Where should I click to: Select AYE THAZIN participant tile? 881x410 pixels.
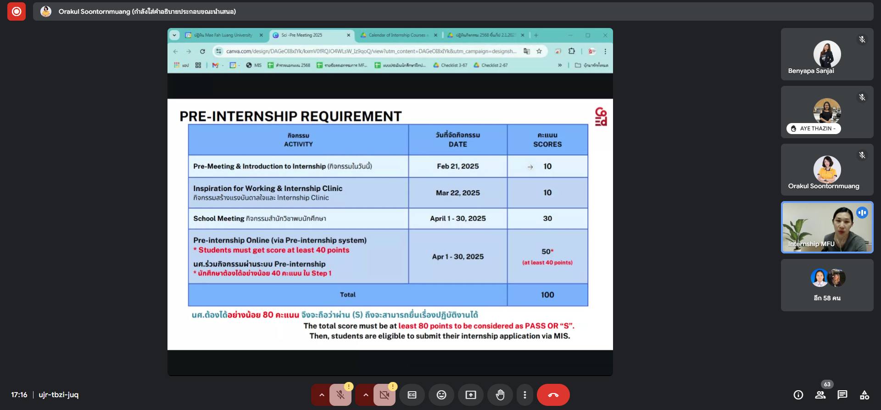click(827, 112)
